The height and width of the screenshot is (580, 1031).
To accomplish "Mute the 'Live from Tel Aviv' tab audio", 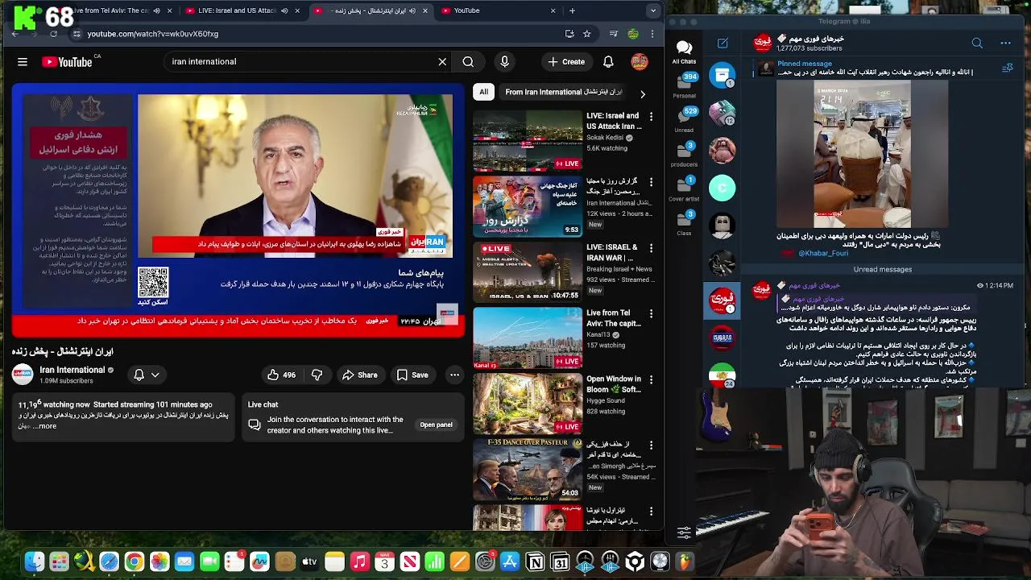I will [x=156, y=10].
